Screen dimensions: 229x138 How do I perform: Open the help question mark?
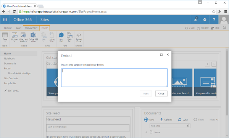tap(214, 19)
